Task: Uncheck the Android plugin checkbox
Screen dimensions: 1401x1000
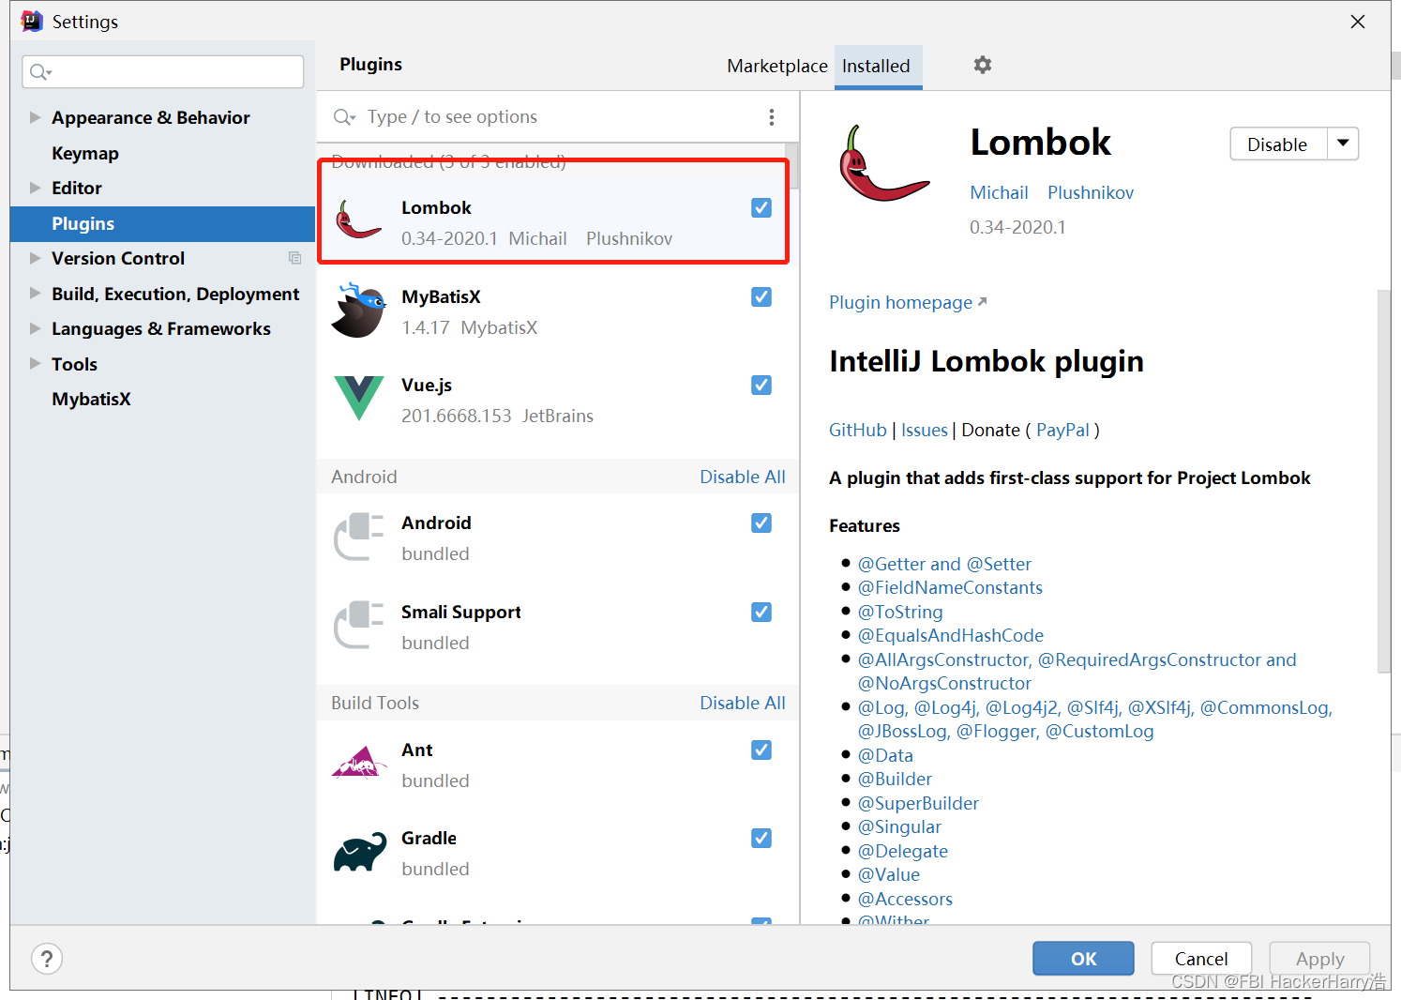Action: [761, 523]
